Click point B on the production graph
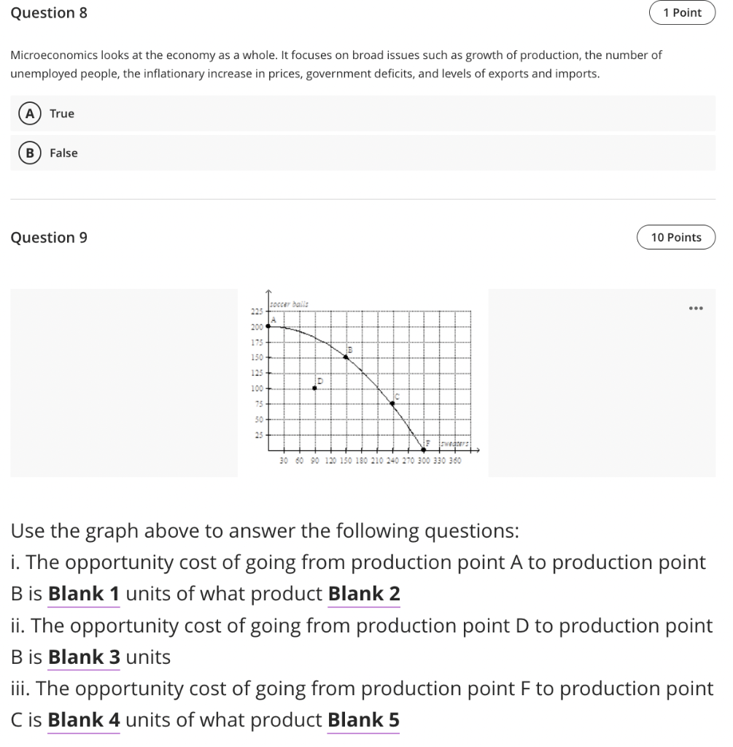733x747 pixels. (x=346, y=356)
